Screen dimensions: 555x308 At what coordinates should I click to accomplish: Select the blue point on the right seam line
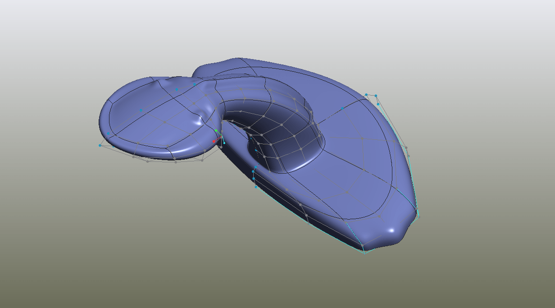(342, 109)
